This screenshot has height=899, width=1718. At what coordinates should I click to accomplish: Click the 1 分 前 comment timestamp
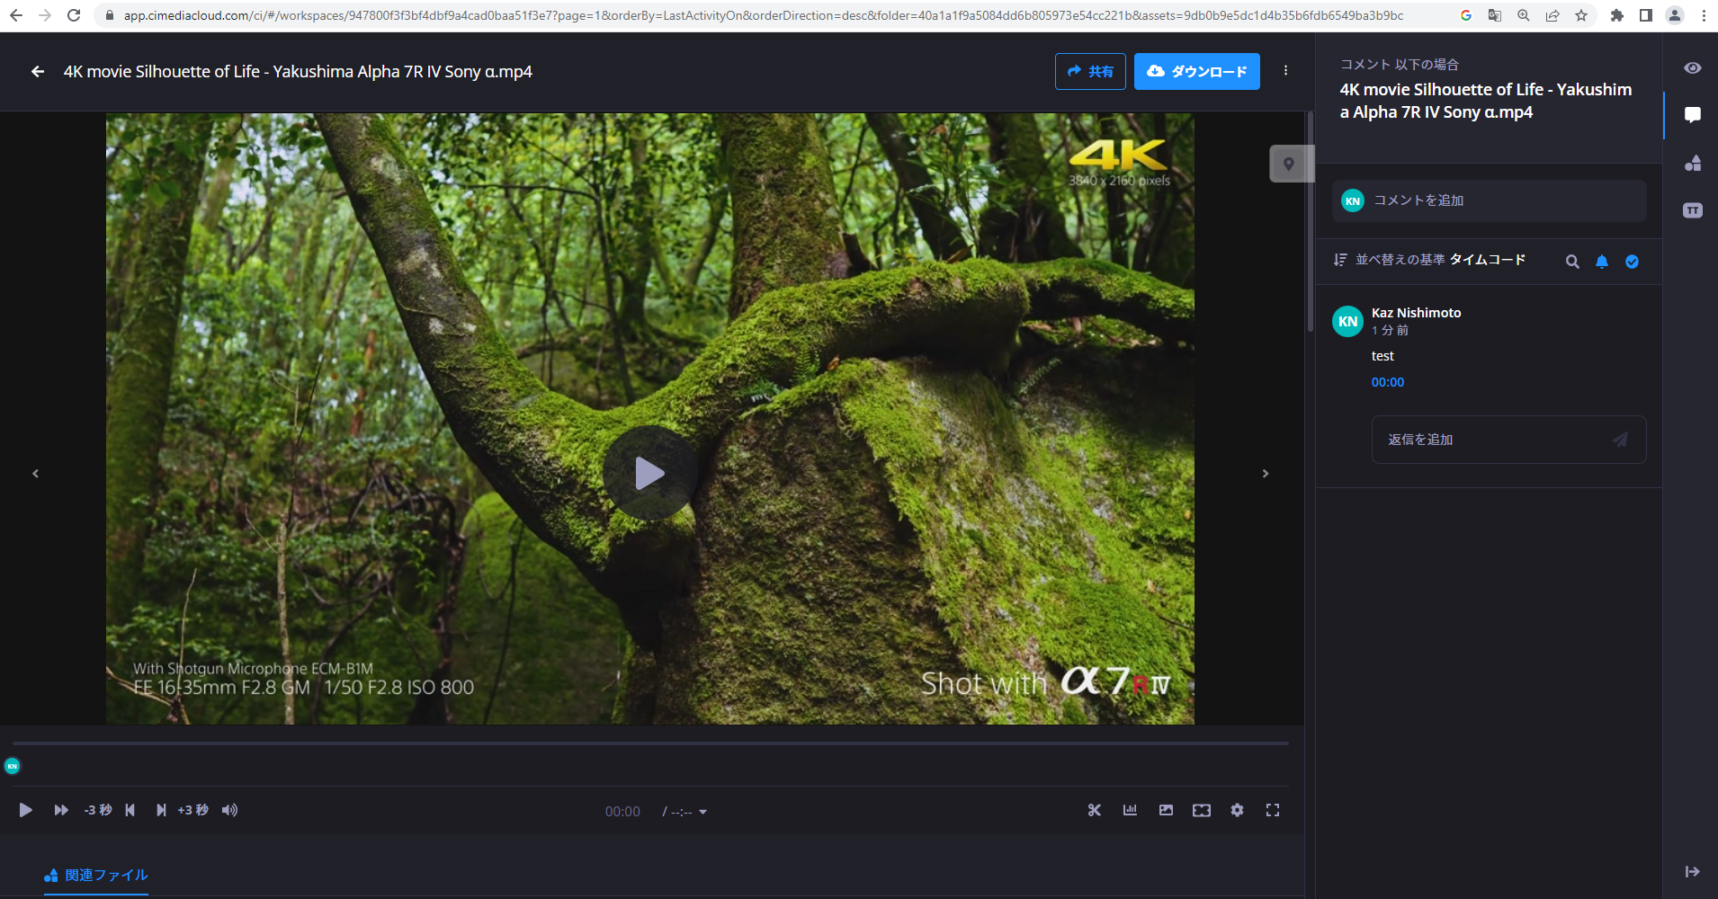1390,331
